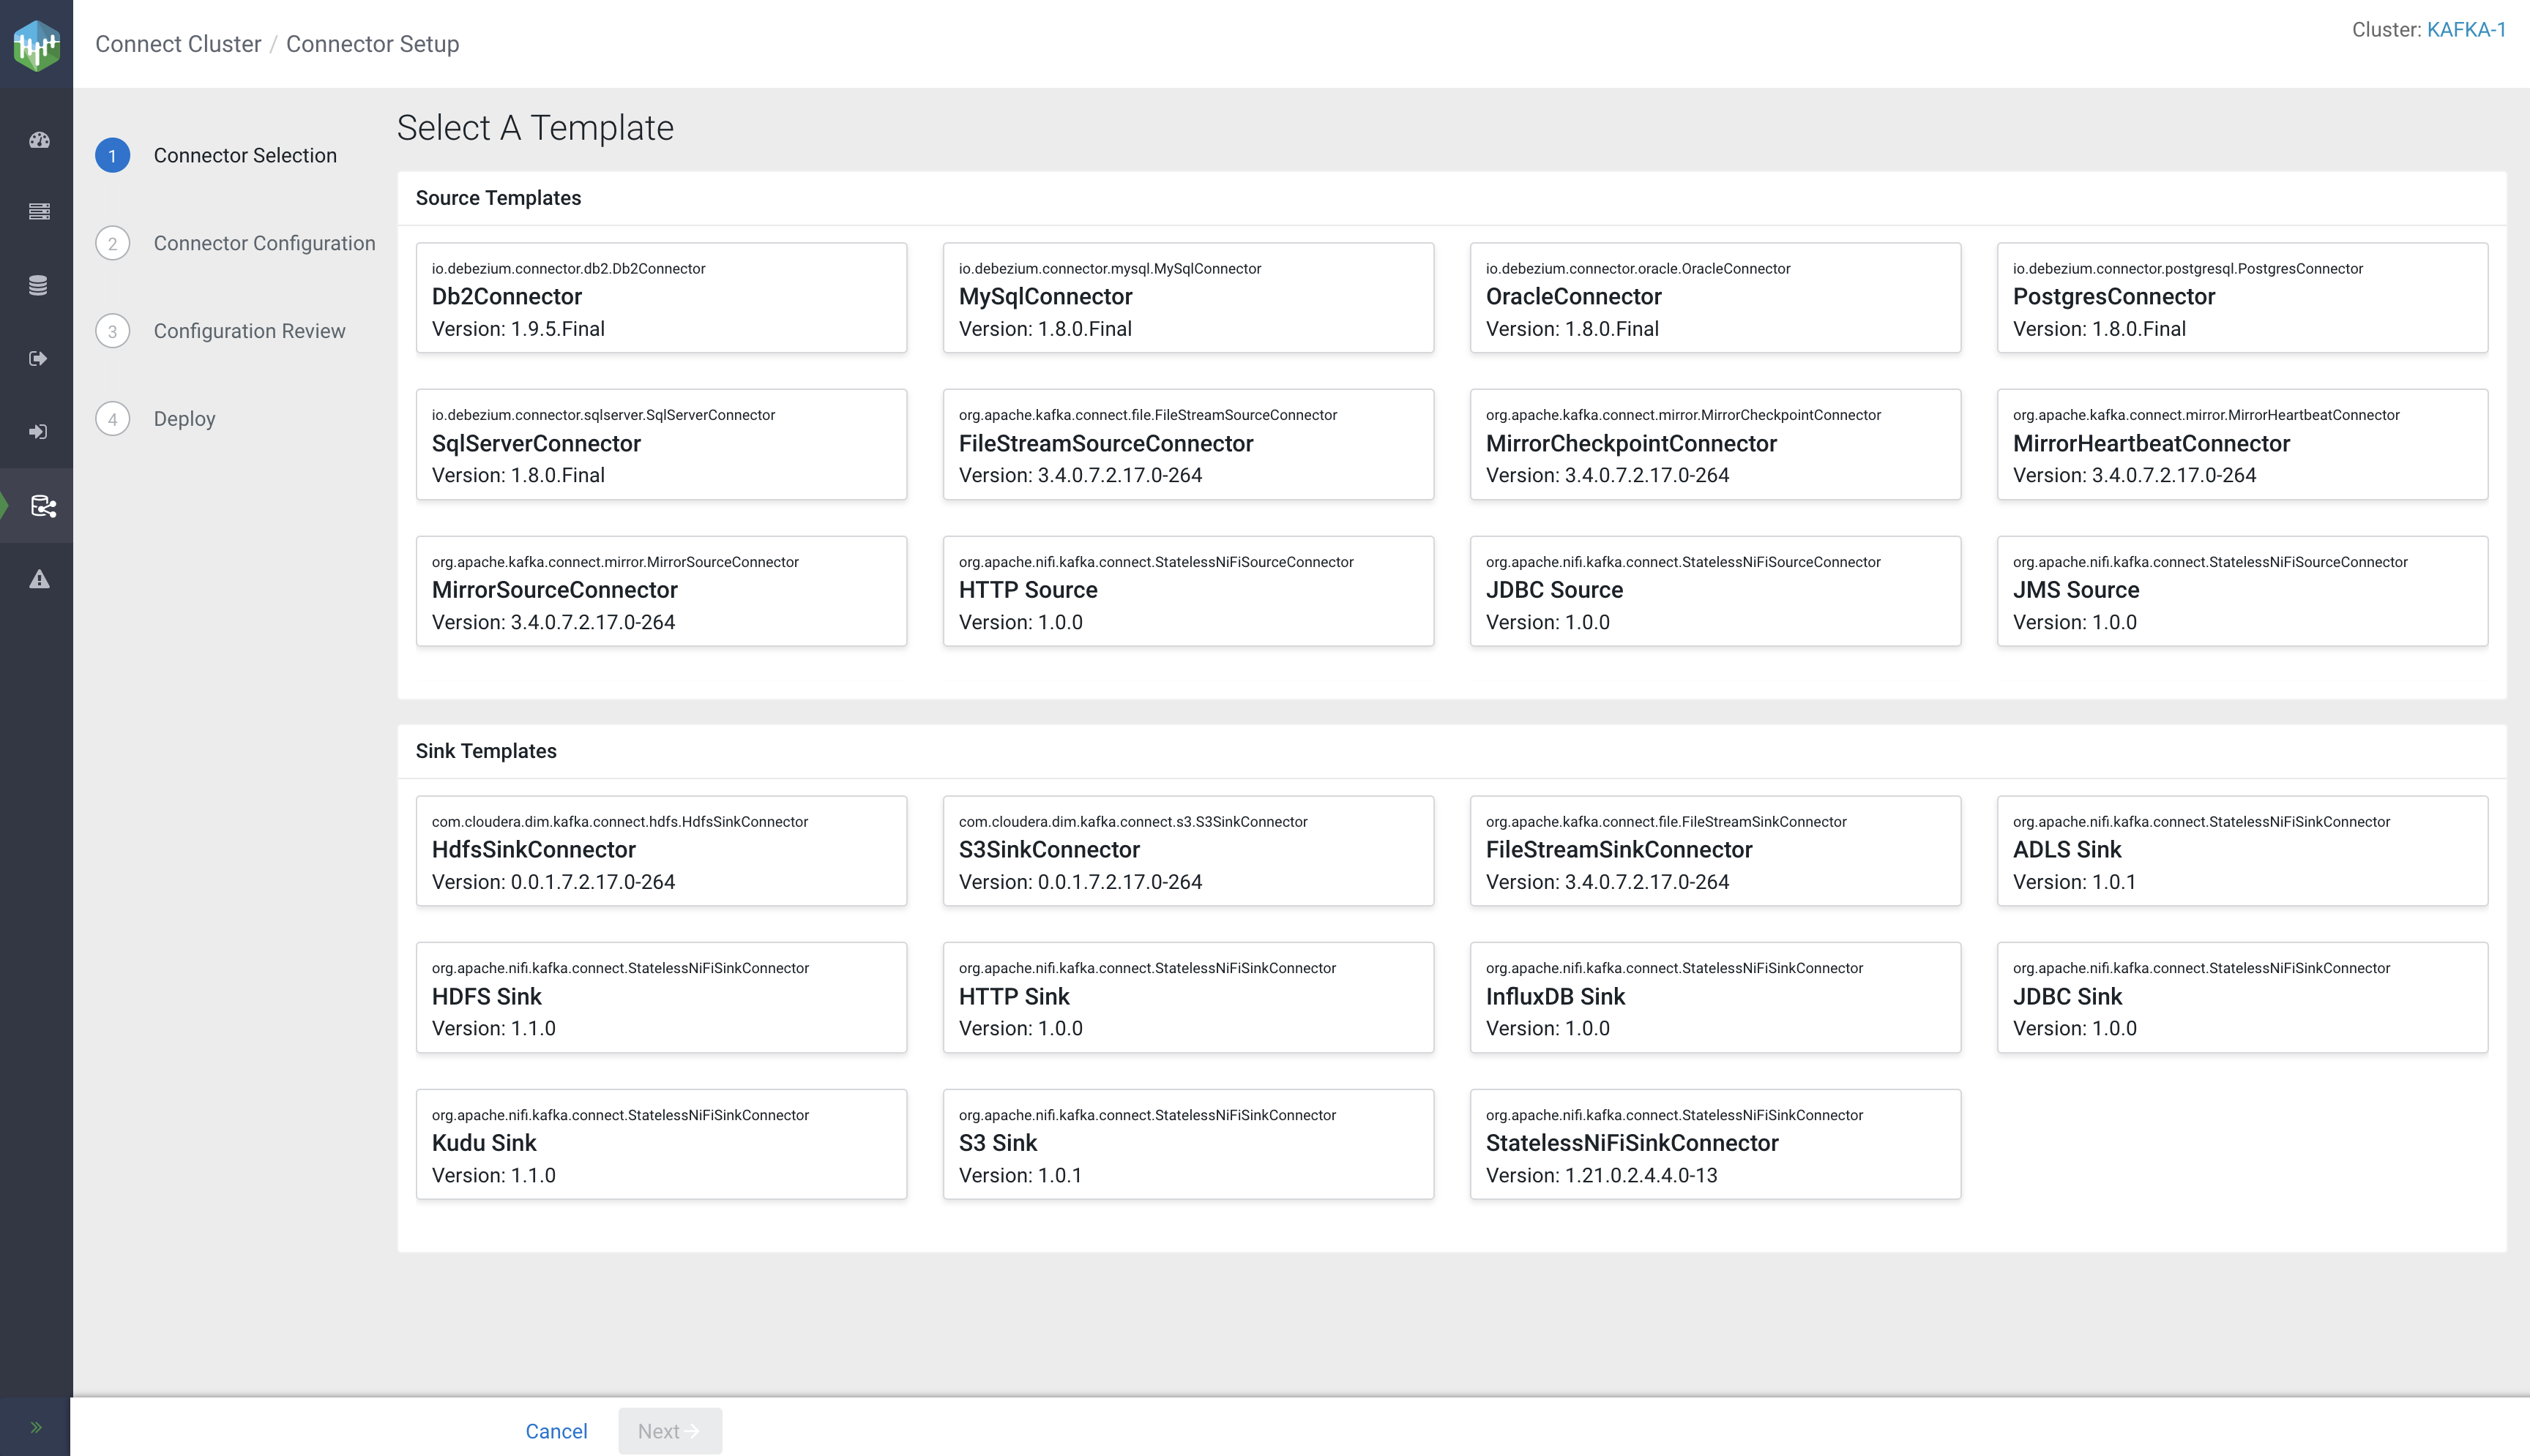Click the Consumers incoming-arrow sidebar icon

[x=39, y=432]
